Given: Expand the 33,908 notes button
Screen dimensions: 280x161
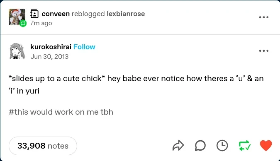Looking at the screenshot, I should 43,146.
